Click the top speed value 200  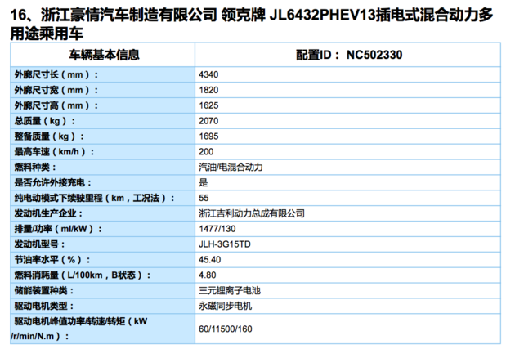point(206,152)
